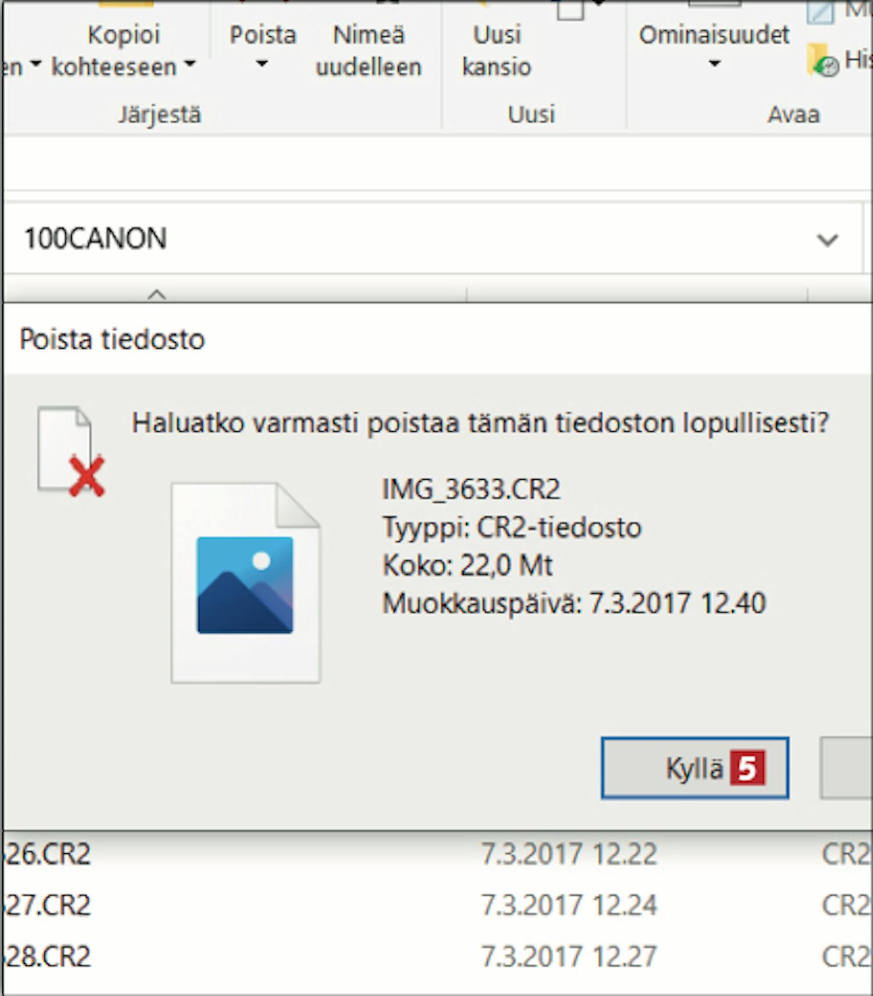Click the delete file icon with red X
873x996 pixels.
click(70, 452)
